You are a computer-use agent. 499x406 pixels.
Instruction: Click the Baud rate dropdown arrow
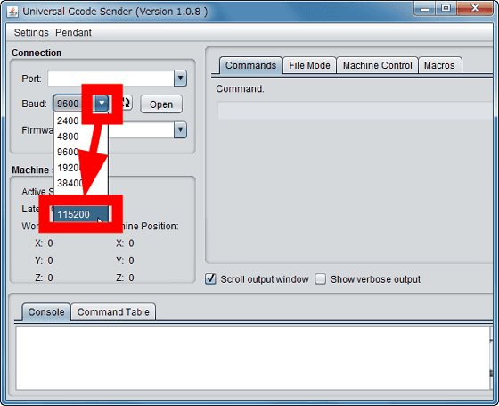[102, 104]
